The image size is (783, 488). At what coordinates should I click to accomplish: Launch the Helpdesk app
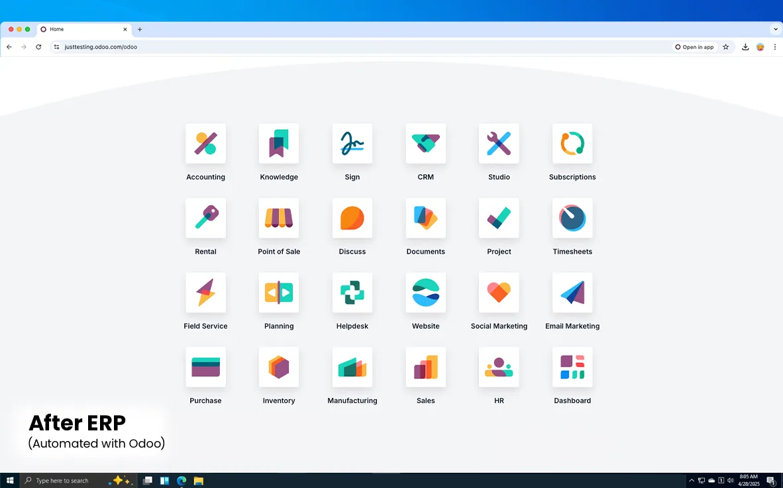click(352, 293)
